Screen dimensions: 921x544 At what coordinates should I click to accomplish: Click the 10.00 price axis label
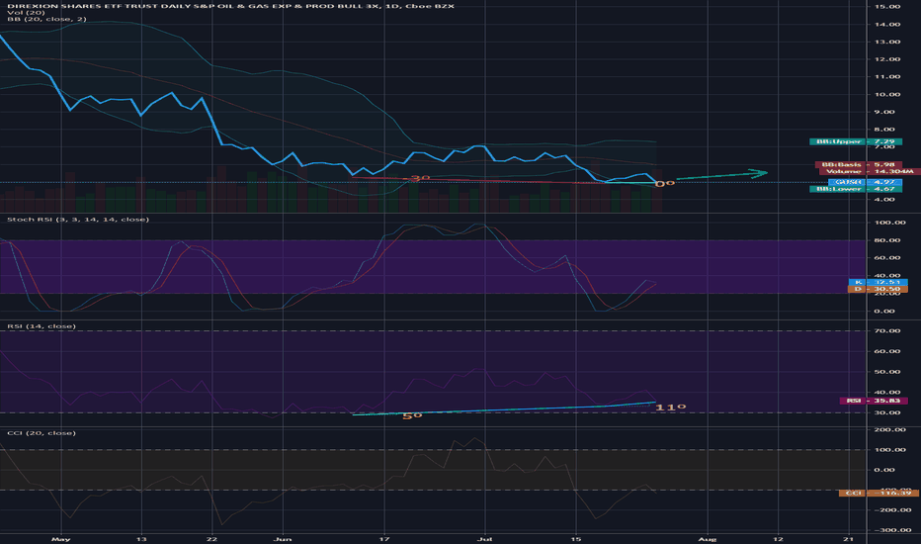pyautogui.click(x=887, y=94)
